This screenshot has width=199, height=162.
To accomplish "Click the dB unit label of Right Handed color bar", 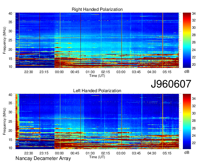I will coord(187,72).
